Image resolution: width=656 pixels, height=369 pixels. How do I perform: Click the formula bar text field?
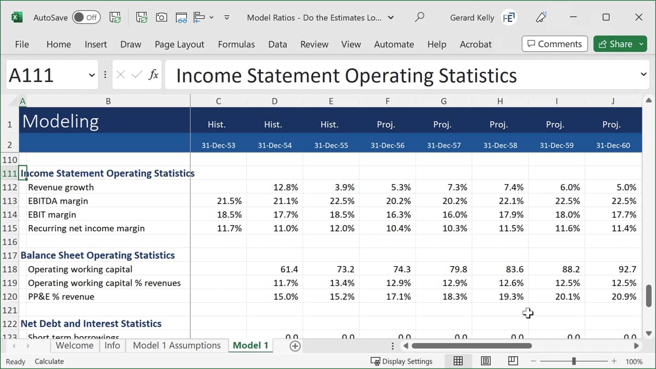click(407, 75)
